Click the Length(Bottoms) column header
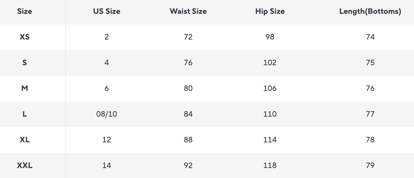The height and width of the screenshot is (178, 414). point(370,12)
